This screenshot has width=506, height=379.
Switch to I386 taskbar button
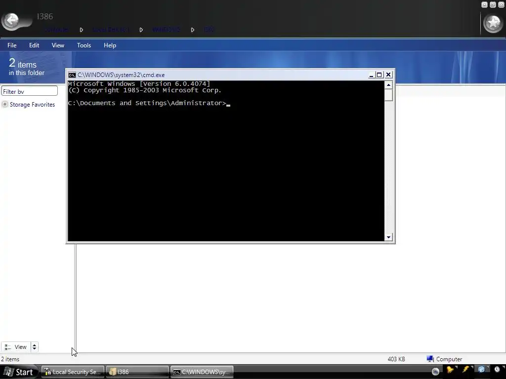point(137,372)
